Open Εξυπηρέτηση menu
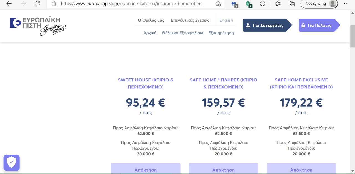This screenshot has height=174, width=355. click(x=221, y=33)
